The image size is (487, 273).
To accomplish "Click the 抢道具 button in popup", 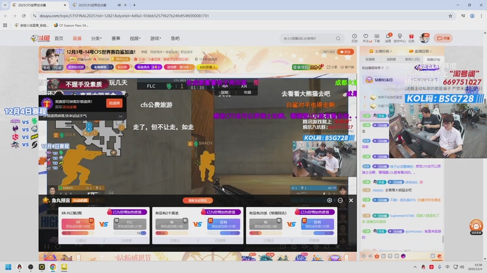I will tap(114, 103).
